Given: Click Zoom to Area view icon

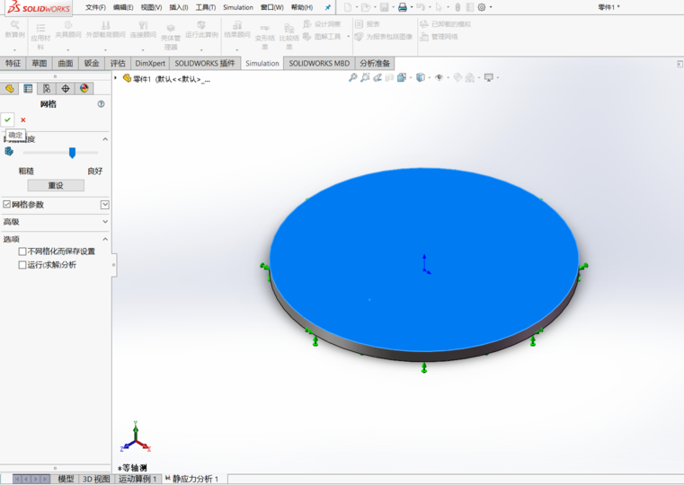Looking at the screenshot, I should pyautogui.click(x=365, y=77).
